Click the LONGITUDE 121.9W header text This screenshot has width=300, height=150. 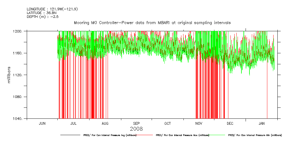click(52, 9)
